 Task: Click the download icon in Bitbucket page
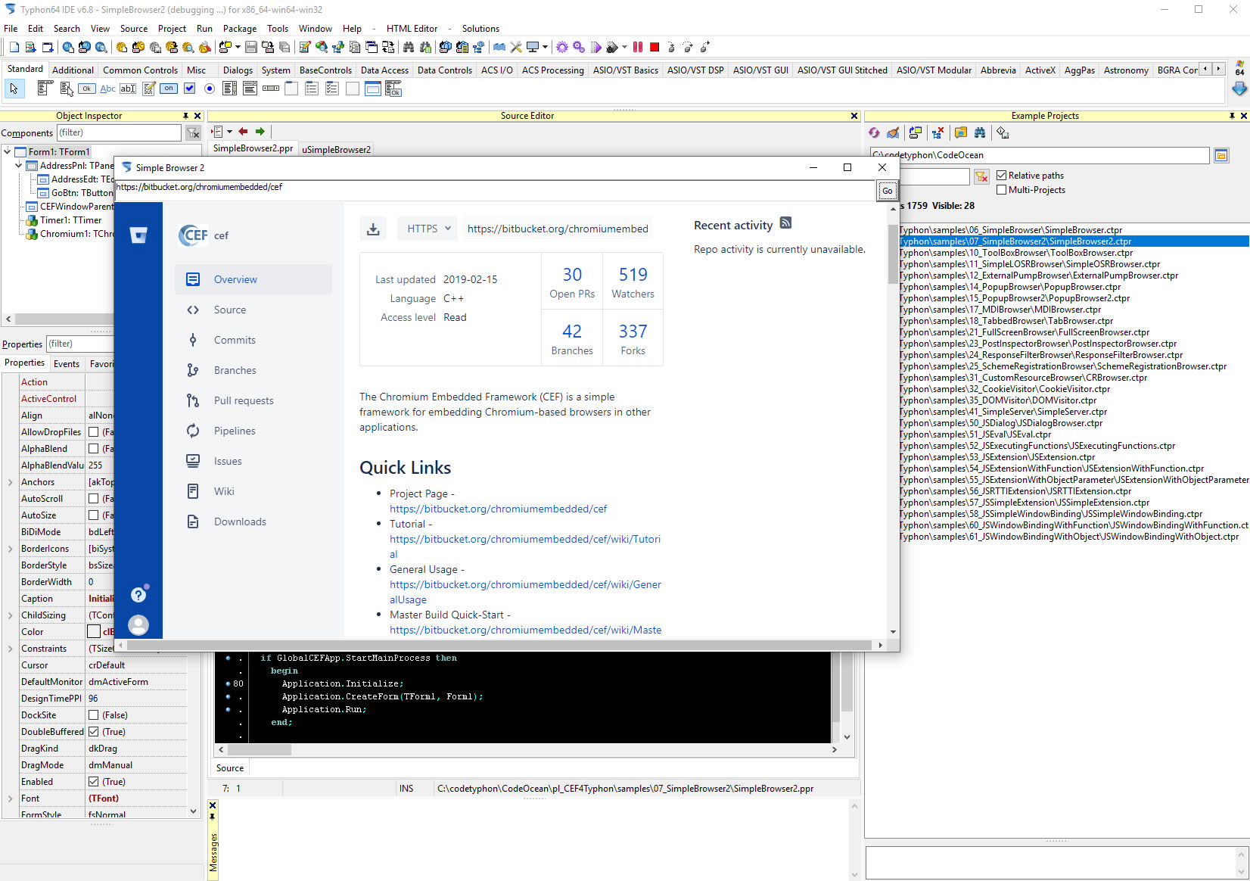click(373, 229)
